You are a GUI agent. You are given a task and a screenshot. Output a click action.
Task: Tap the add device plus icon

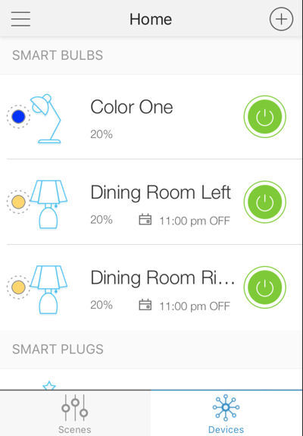pos(281,19)
